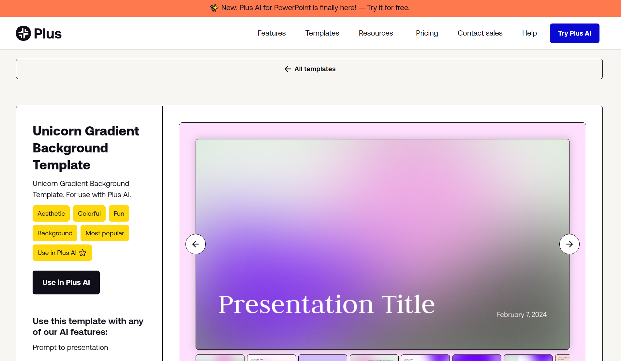Screen dimensions: 621x361
Task: Click the Prompt to presentation text
Action: (x=70, y=347)
